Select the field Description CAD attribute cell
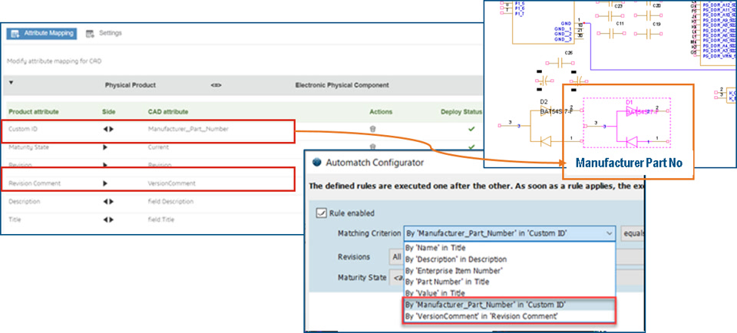The height and width of the screenshot is (333, 737). click(170, 202)
